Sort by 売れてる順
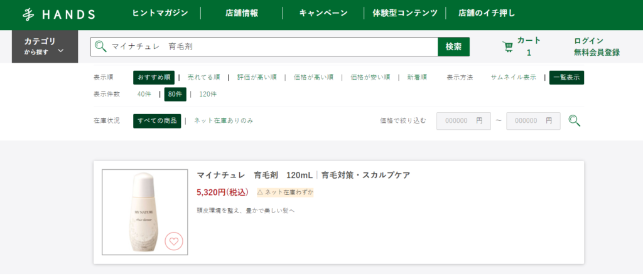The width and height of the screenshot is (643, 279). pos(203,78)
